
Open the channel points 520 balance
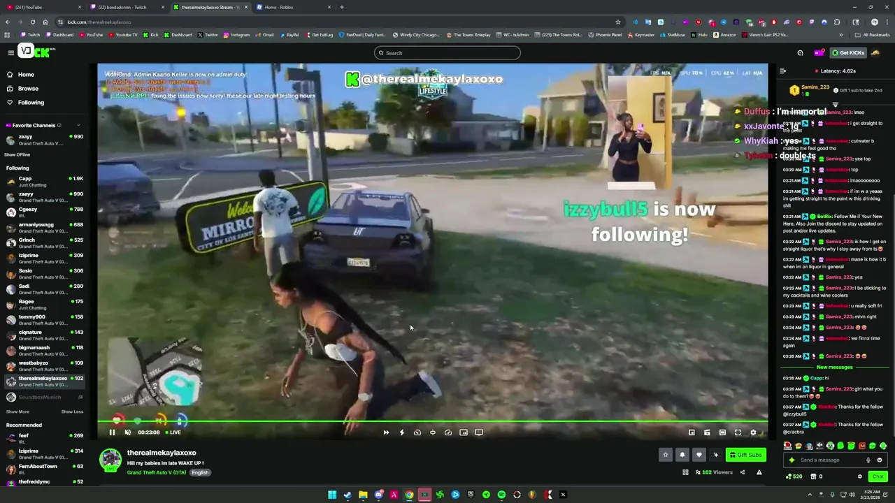794,476
